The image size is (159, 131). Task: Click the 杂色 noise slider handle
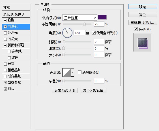pyautogui.click(x=63, y=81)
